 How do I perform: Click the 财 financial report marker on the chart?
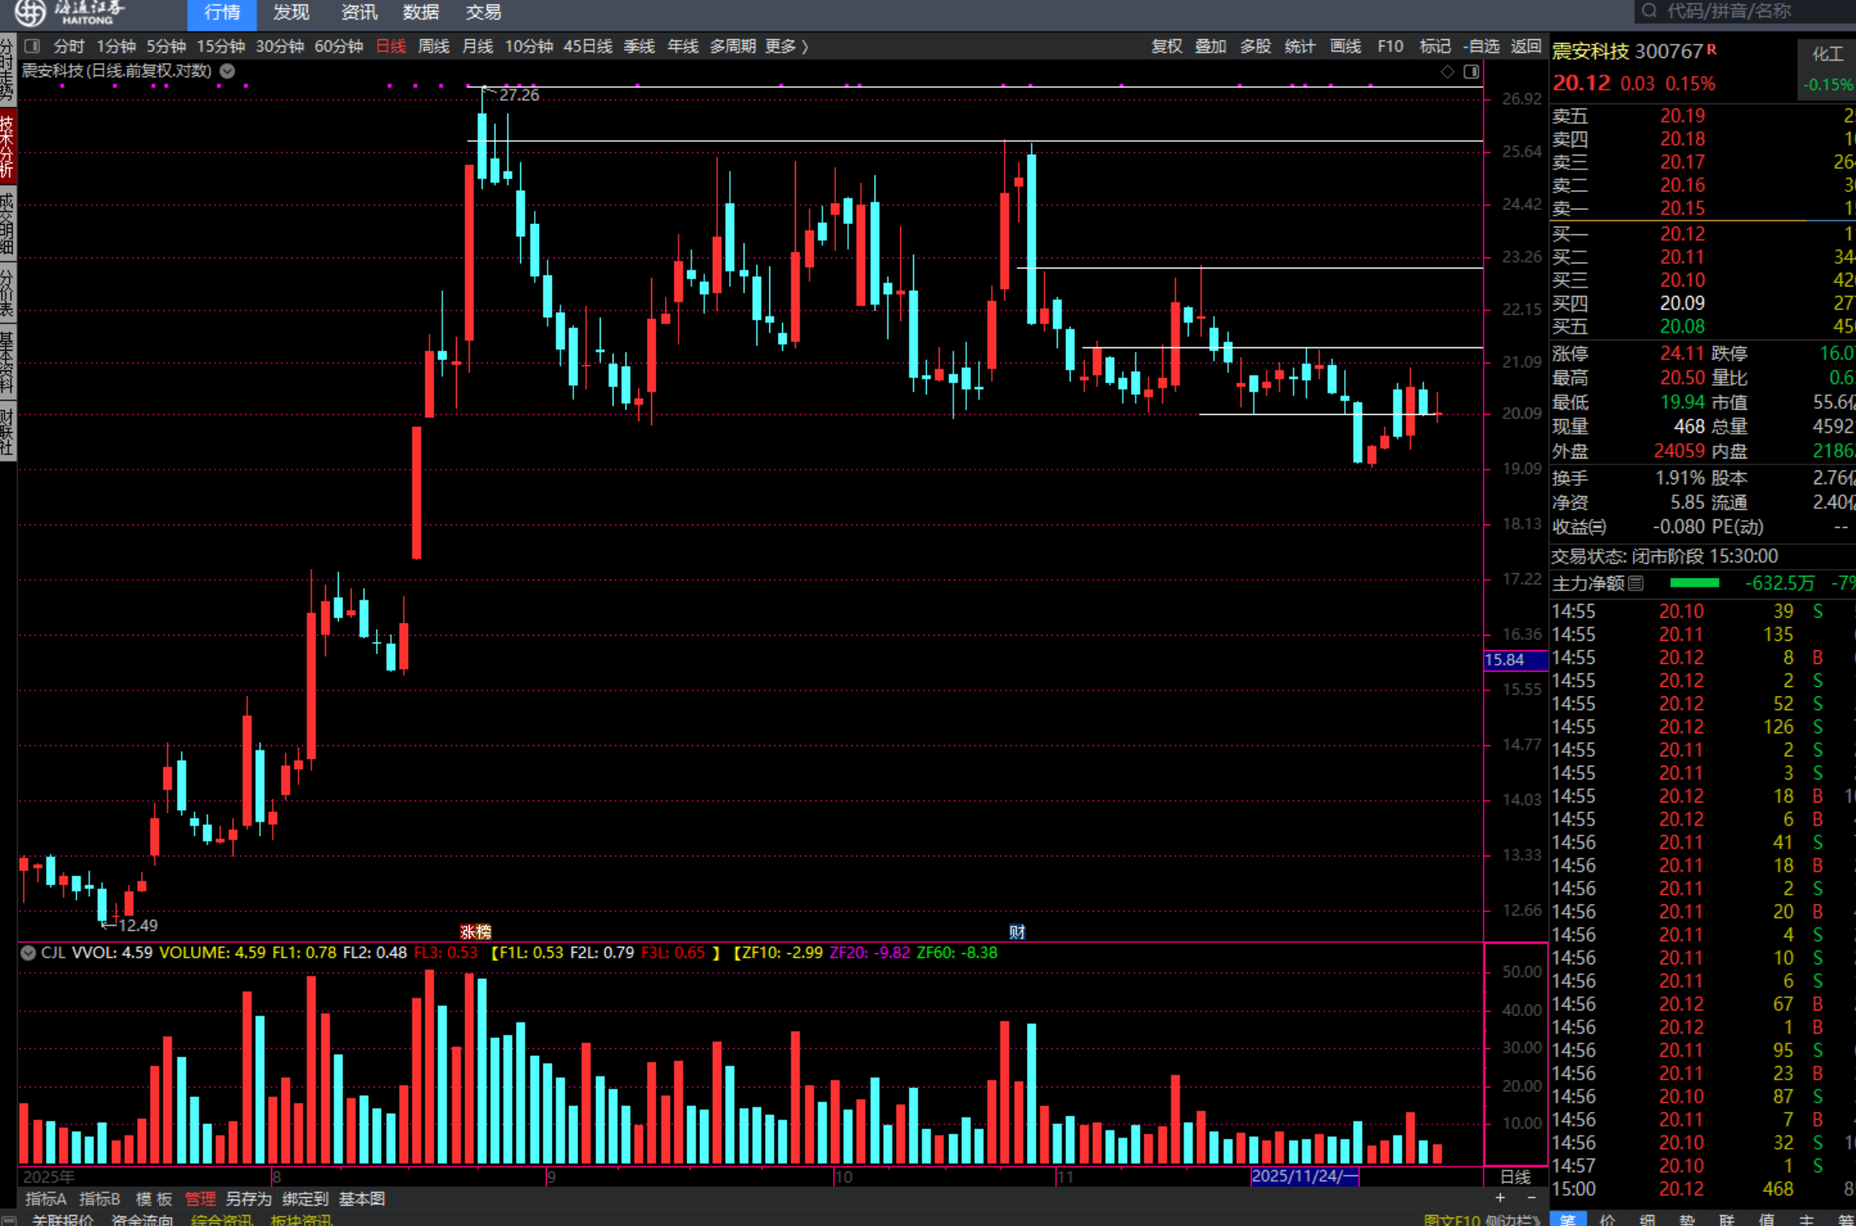coord(1017,932)
